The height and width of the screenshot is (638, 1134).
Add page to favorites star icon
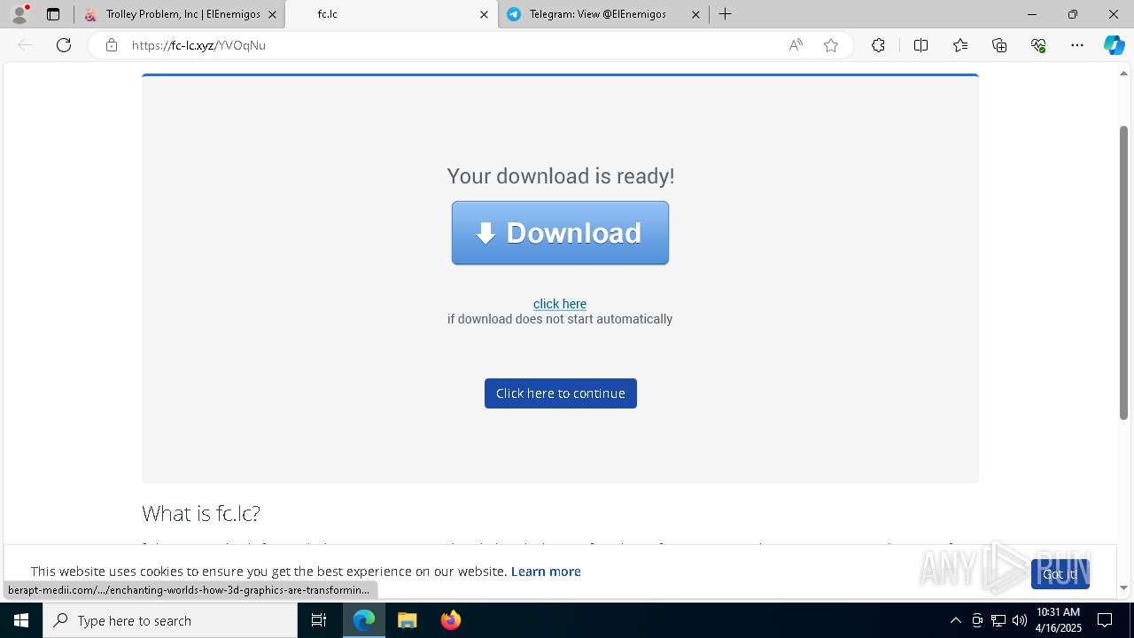pos(831,45)
